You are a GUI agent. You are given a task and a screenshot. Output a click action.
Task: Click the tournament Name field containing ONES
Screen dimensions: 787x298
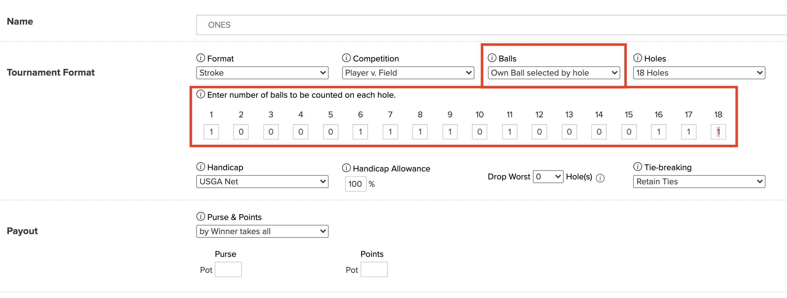click(x=492, y=25)
